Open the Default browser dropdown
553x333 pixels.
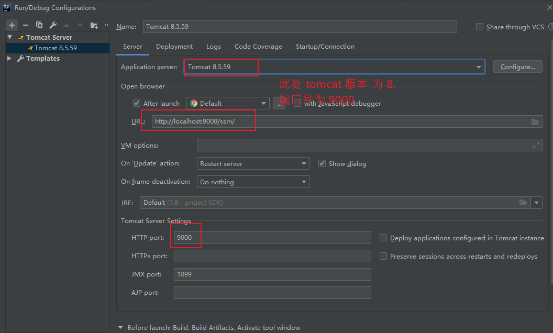(263, 103)
